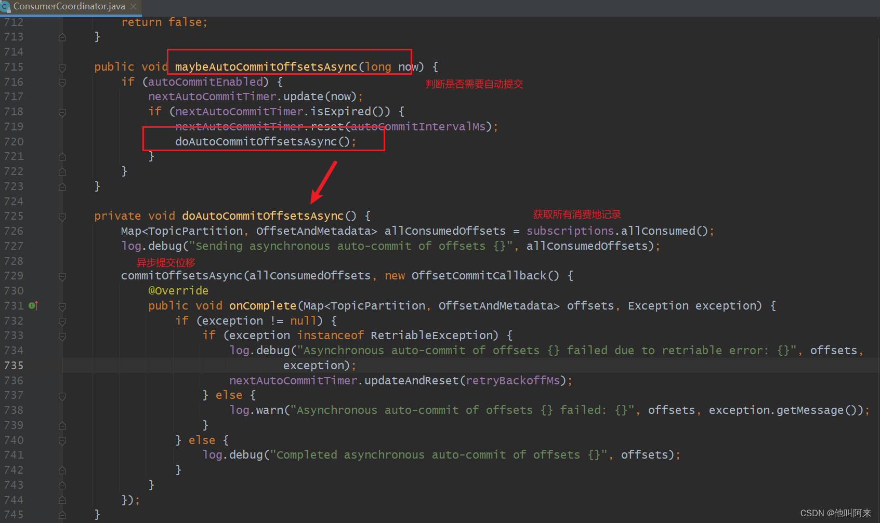Click the fold end marker at line 723

coord(62,186)
